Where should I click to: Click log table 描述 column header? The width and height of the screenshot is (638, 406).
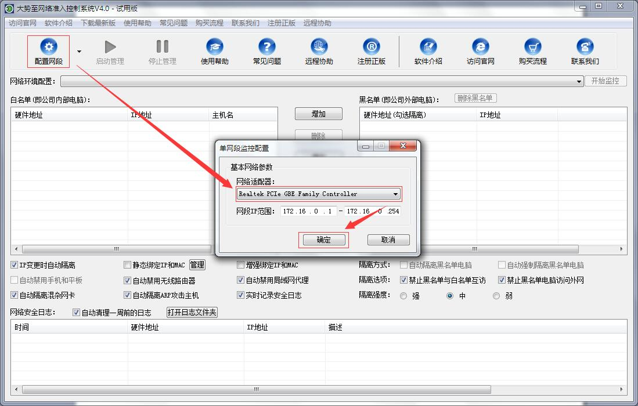475,327
